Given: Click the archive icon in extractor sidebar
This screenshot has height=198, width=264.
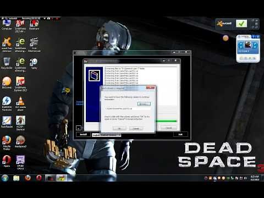Looking at the screenshot, I should tap(94, 75).
